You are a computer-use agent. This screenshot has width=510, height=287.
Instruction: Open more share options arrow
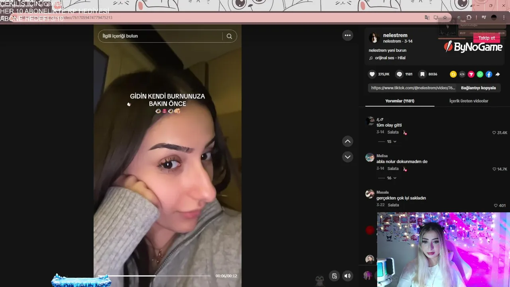(x=498, y=74)
